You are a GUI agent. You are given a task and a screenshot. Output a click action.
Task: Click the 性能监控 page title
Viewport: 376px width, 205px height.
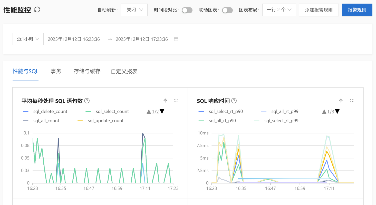[17, 10]
